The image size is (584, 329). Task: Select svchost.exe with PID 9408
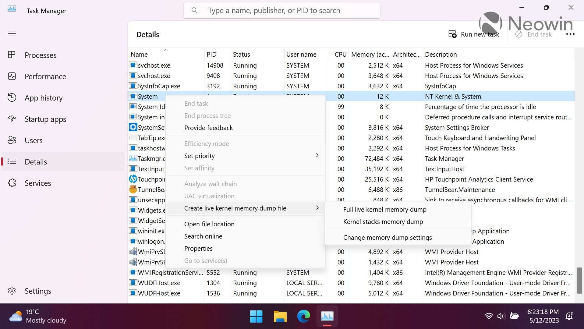point(351,76)
